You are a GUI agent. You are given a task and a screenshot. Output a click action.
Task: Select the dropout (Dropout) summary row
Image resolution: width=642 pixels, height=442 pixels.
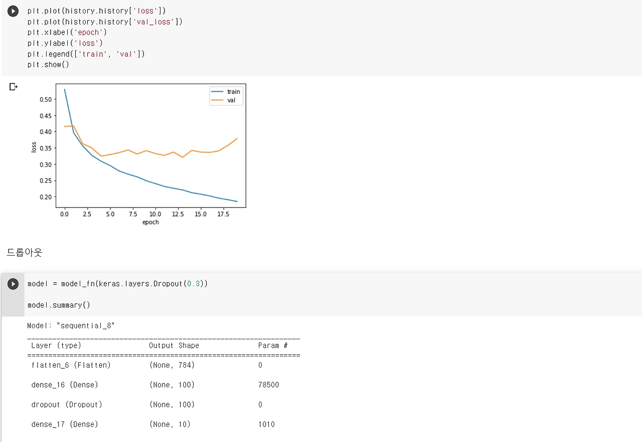[x=164, y=404]
